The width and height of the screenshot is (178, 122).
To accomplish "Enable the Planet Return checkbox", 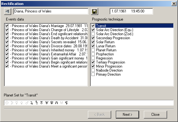I will coord(93,50).
